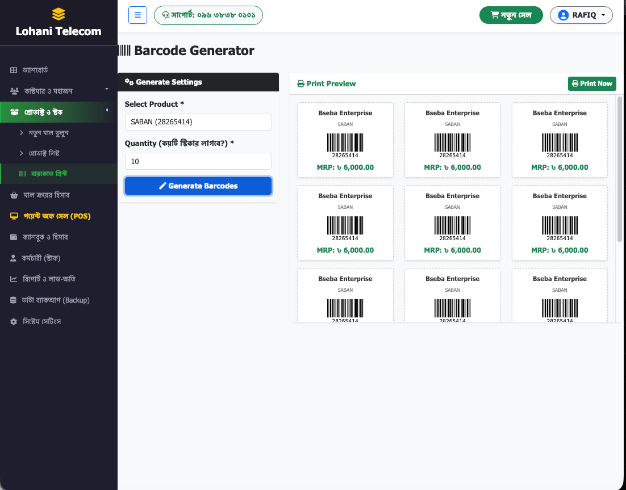
Task: Click first barcode sticker in top row
Action: point(345,140)
